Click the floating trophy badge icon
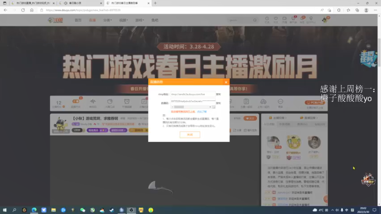Image resolution: width=381 pixels, height=214 pixels. point(368,180)
